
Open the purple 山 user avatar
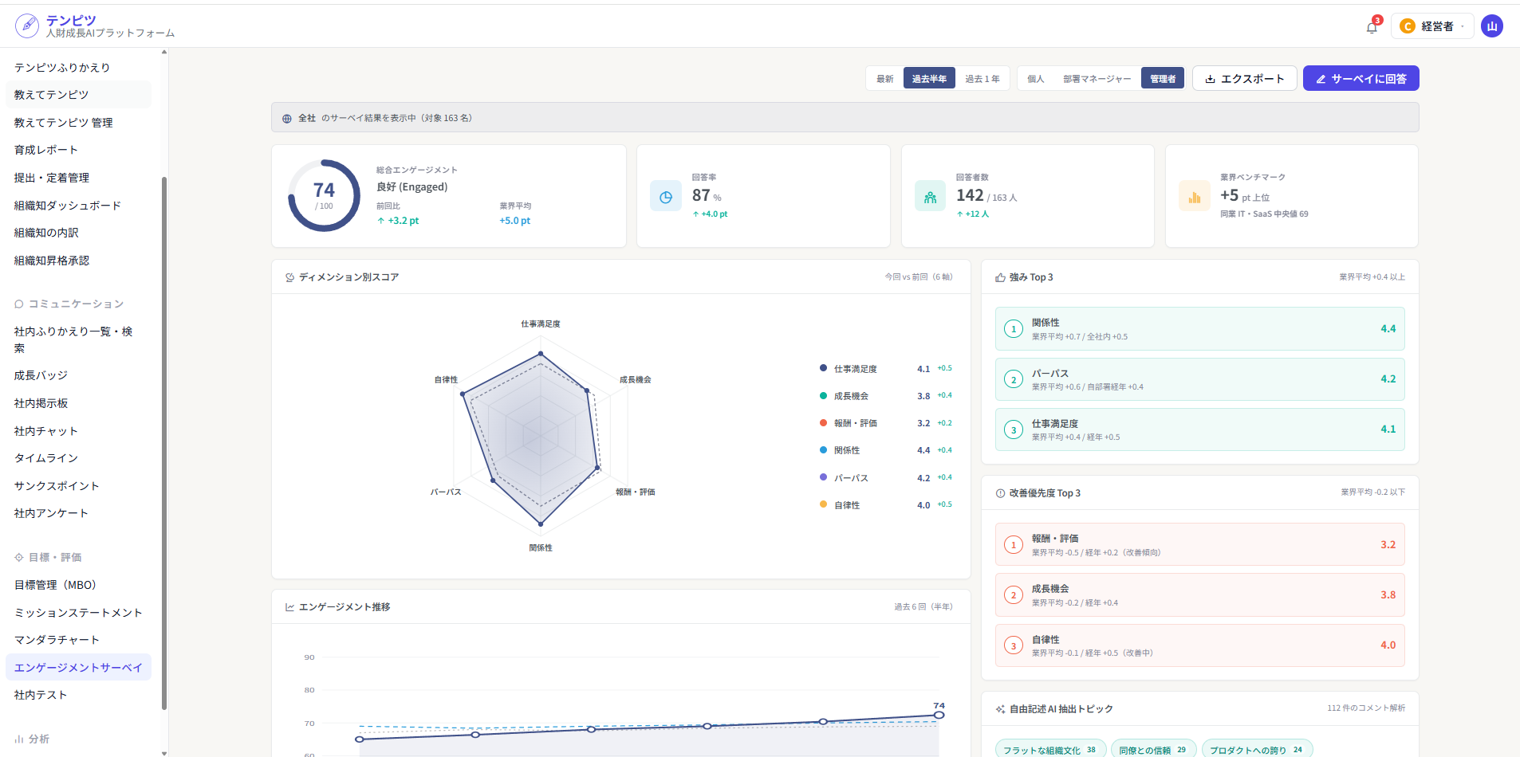pyautogui.click(x=1492, y=26)
